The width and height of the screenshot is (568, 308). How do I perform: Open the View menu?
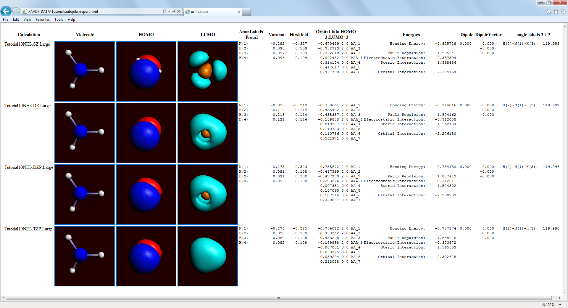pyautogui.click(x=27, y=20)
